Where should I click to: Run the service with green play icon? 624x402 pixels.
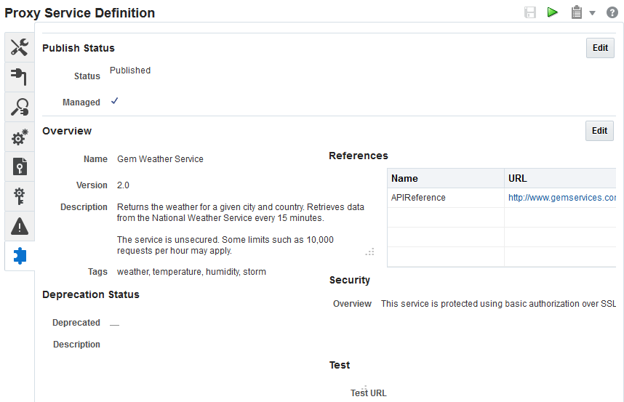point(553,12)
